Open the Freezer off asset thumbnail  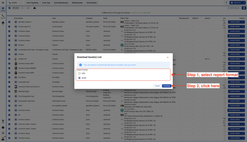pos(15,59)
